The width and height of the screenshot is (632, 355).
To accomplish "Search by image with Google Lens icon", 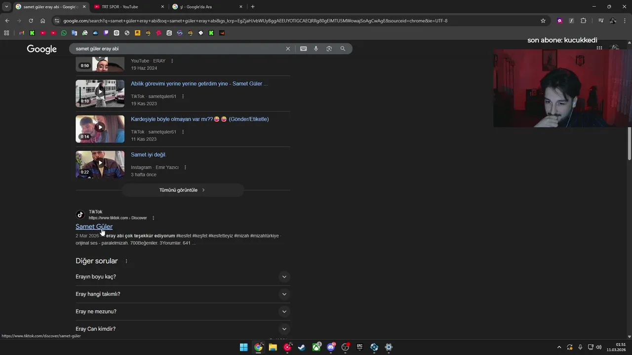I will click(329, 49).
